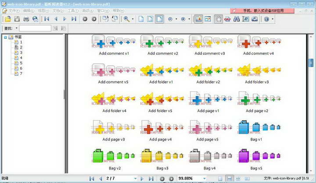
Task: Select bookmark 4 in tree
Action: (21, 58)
